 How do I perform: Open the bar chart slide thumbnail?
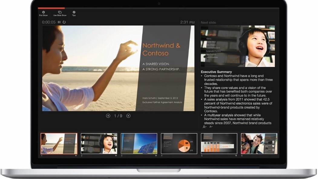pyautogui.click(x=219, y=143)
